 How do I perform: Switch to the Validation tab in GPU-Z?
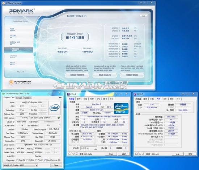pyautogui.click(x=27, y=98)
